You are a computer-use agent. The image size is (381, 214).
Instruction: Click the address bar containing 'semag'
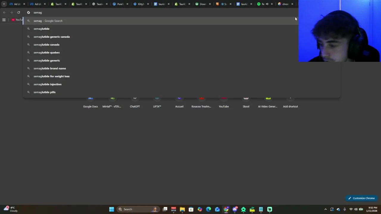[x=161, y=12]
